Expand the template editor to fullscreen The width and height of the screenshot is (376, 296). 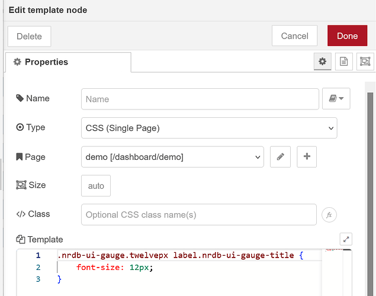(x=346, y=239)
